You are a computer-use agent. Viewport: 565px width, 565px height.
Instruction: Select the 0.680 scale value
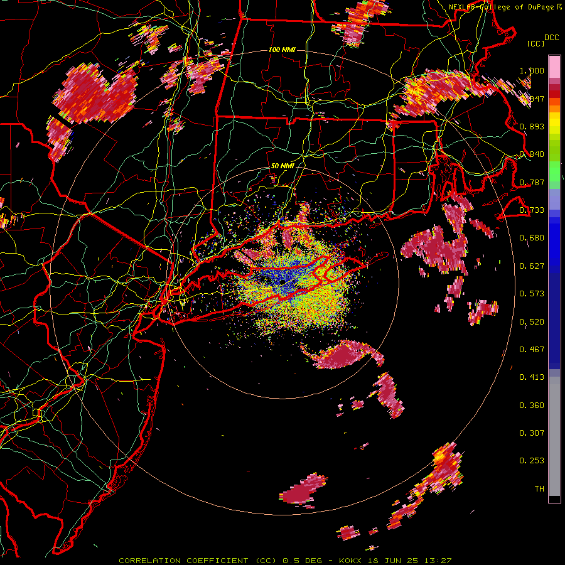click(x=532, y=238)
